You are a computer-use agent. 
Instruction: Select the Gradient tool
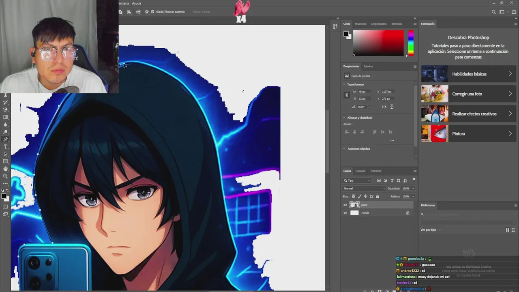[x=6, y=117]
